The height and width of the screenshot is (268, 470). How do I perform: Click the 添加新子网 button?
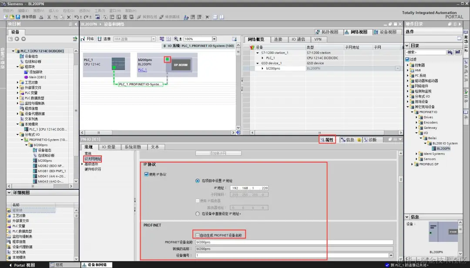218,153
